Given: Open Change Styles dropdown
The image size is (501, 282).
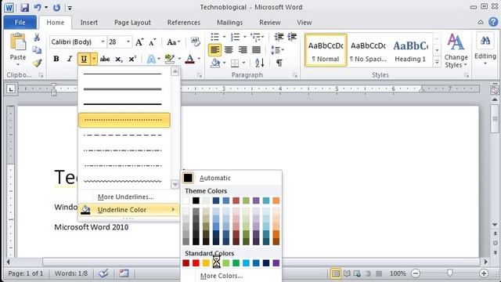Looking at the screenshot, I should tap(456, 50).
